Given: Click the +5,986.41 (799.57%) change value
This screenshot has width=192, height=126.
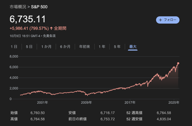Looking at the screenshot, I should pos(29,28).
